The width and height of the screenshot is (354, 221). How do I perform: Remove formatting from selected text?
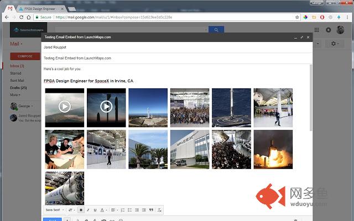click(x=159, y=210)
